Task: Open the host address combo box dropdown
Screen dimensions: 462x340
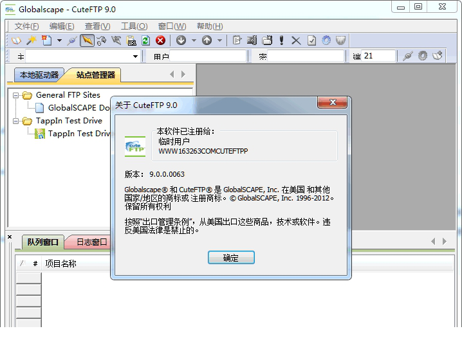Action: pos(135,56)
